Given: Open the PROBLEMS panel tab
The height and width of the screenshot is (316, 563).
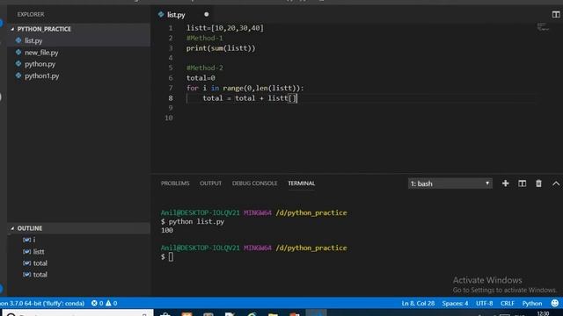Looking at the screenshot, I should tap(175, 183).
